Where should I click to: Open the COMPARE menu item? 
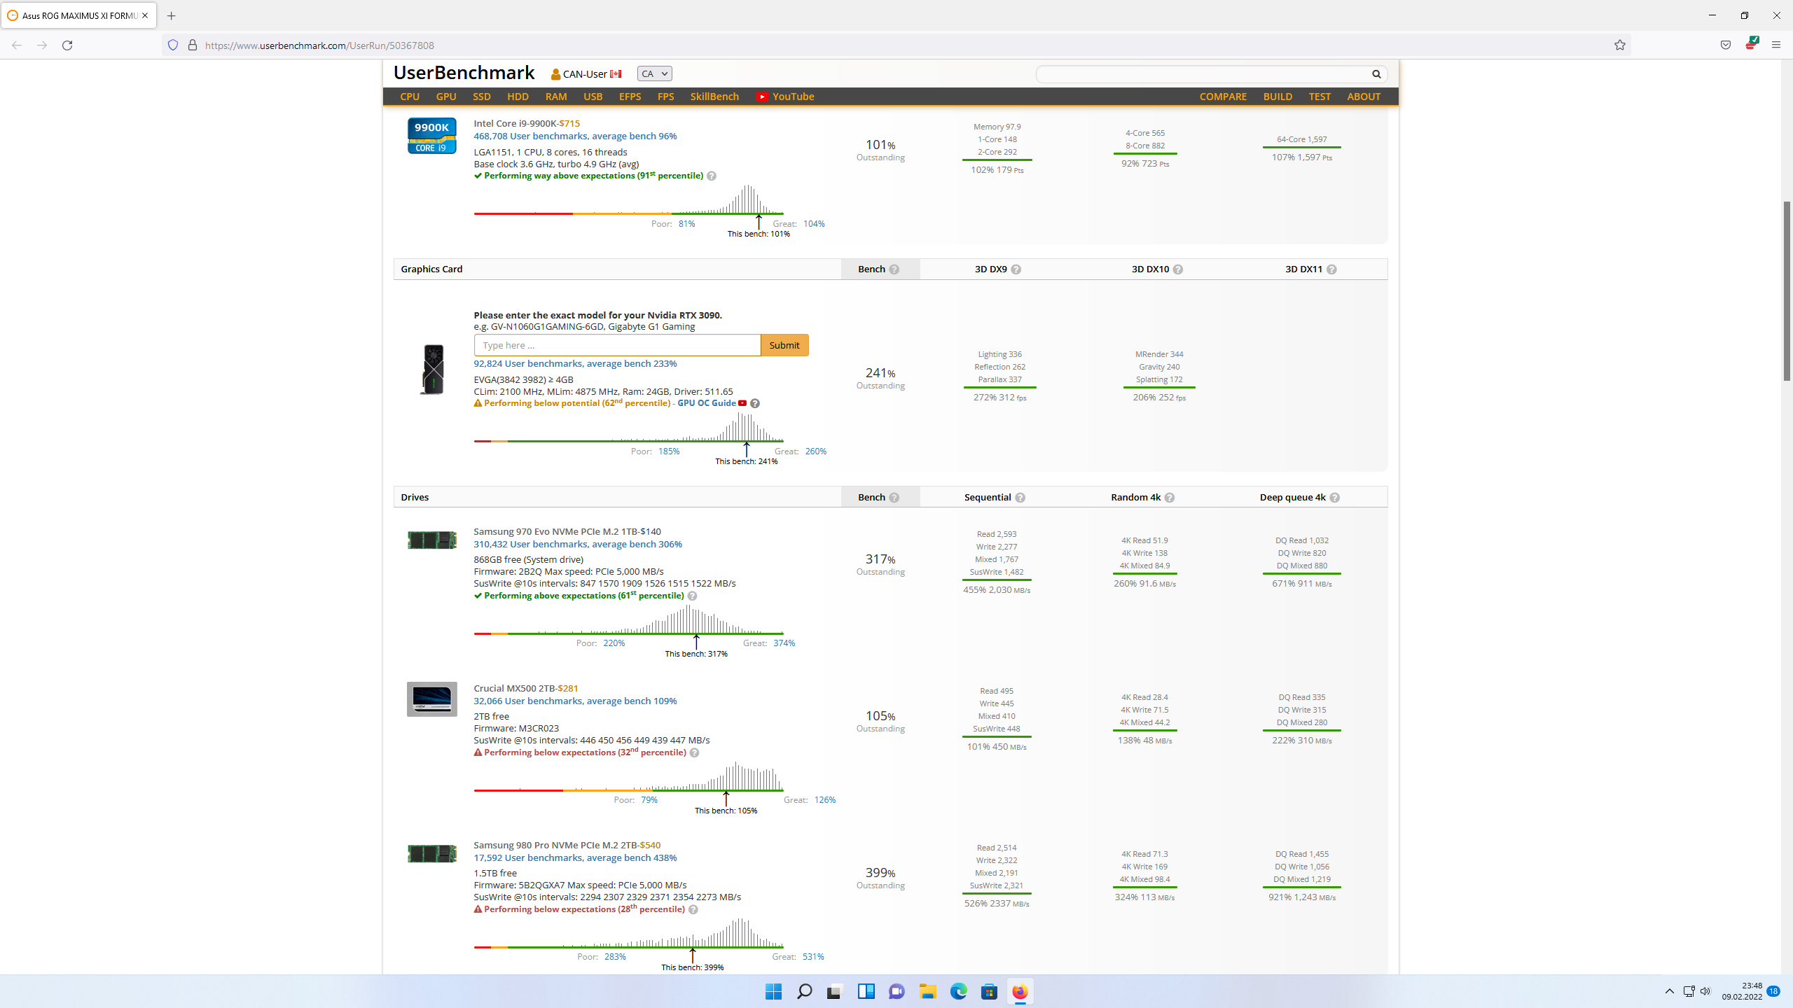(1223, 97)
